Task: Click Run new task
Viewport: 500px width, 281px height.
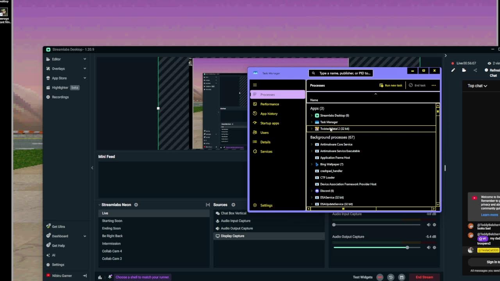Action: point(391,85)
